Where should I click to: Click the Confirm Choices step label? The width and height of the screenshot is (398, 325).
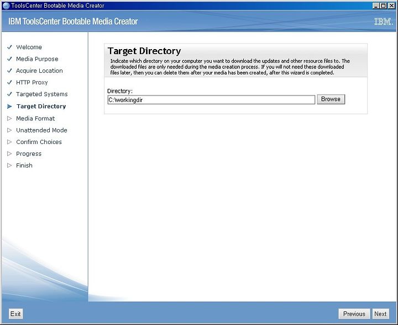tap(39, 142)
